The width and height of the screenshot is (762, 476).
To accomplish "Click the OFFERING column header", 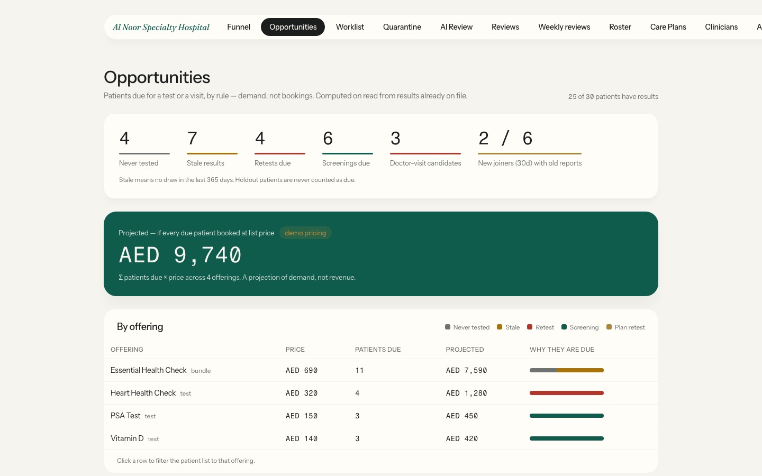I will coord(127,350).
